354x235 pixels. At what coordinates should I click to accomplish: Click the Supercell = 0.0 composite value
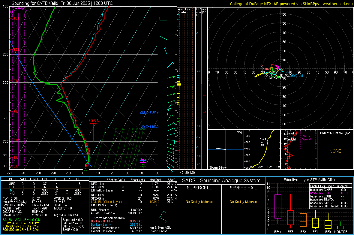(73, 220)
